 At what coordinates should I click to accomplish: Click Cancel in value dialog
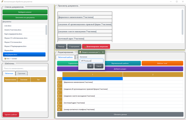click(99, 66)
